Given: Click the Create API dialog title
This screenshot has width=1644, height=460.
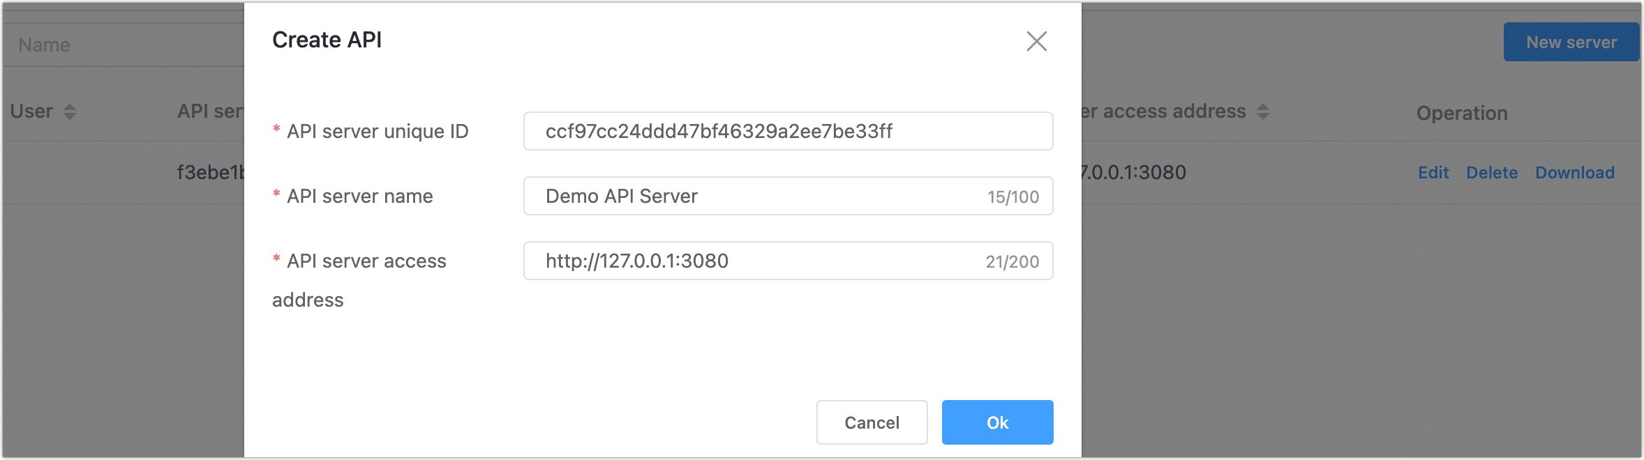Looking at the screenshot, I should point(327,40).
